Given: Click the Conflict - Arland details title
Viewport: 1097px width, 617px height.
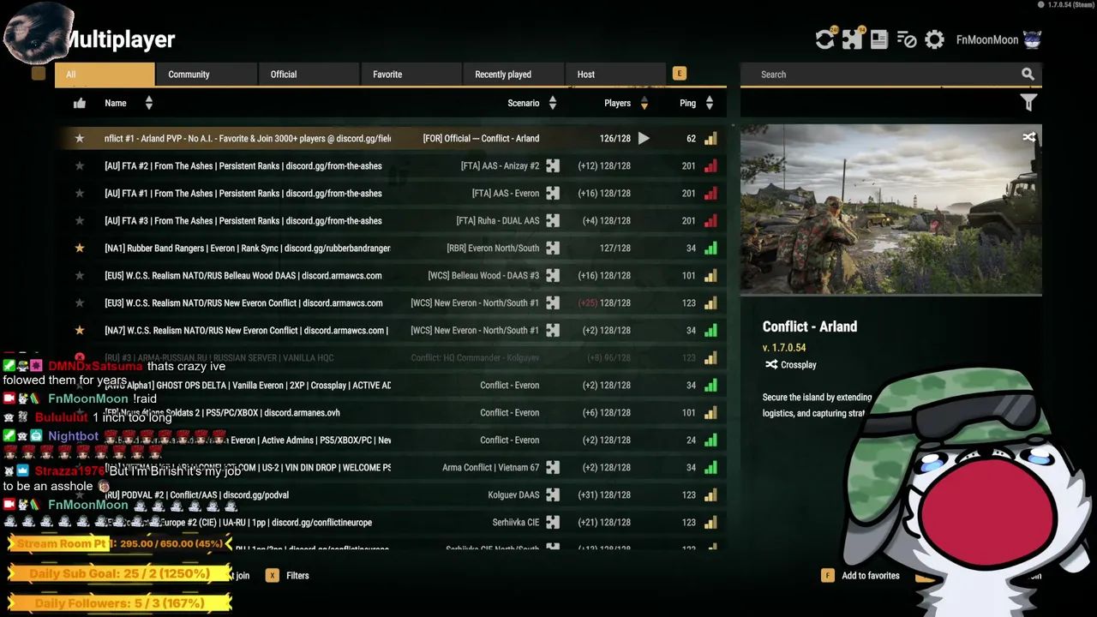Looking at the screenshot, I should (x=810, y=326).
